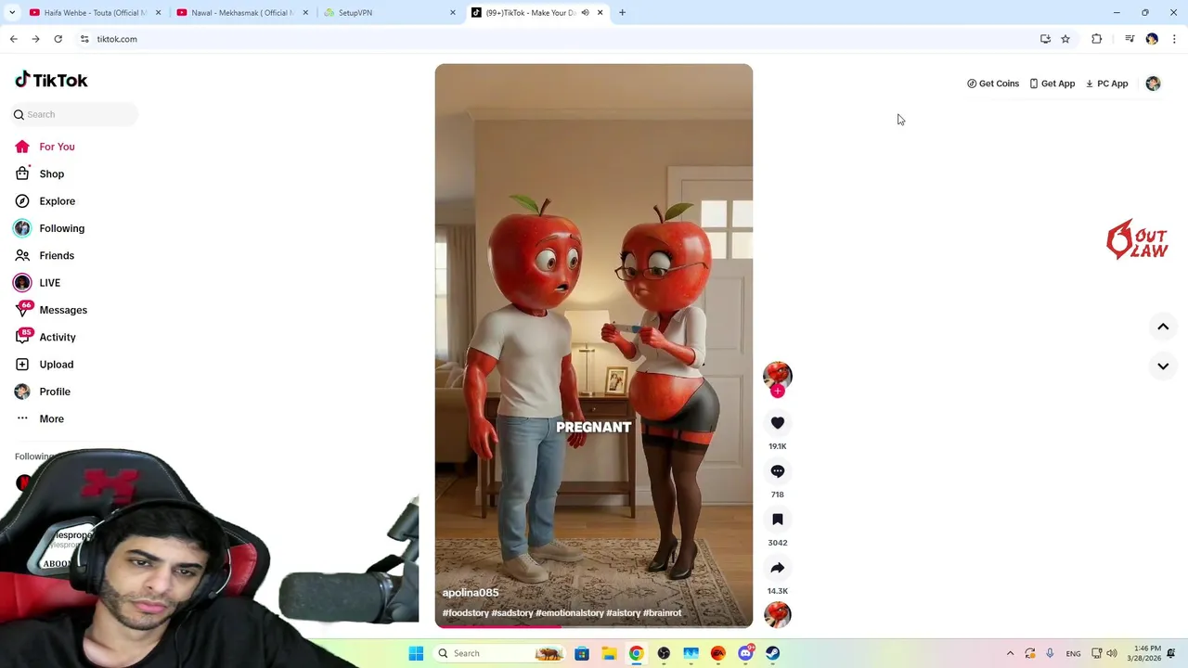Click the TikTok logo

[51, 80]
